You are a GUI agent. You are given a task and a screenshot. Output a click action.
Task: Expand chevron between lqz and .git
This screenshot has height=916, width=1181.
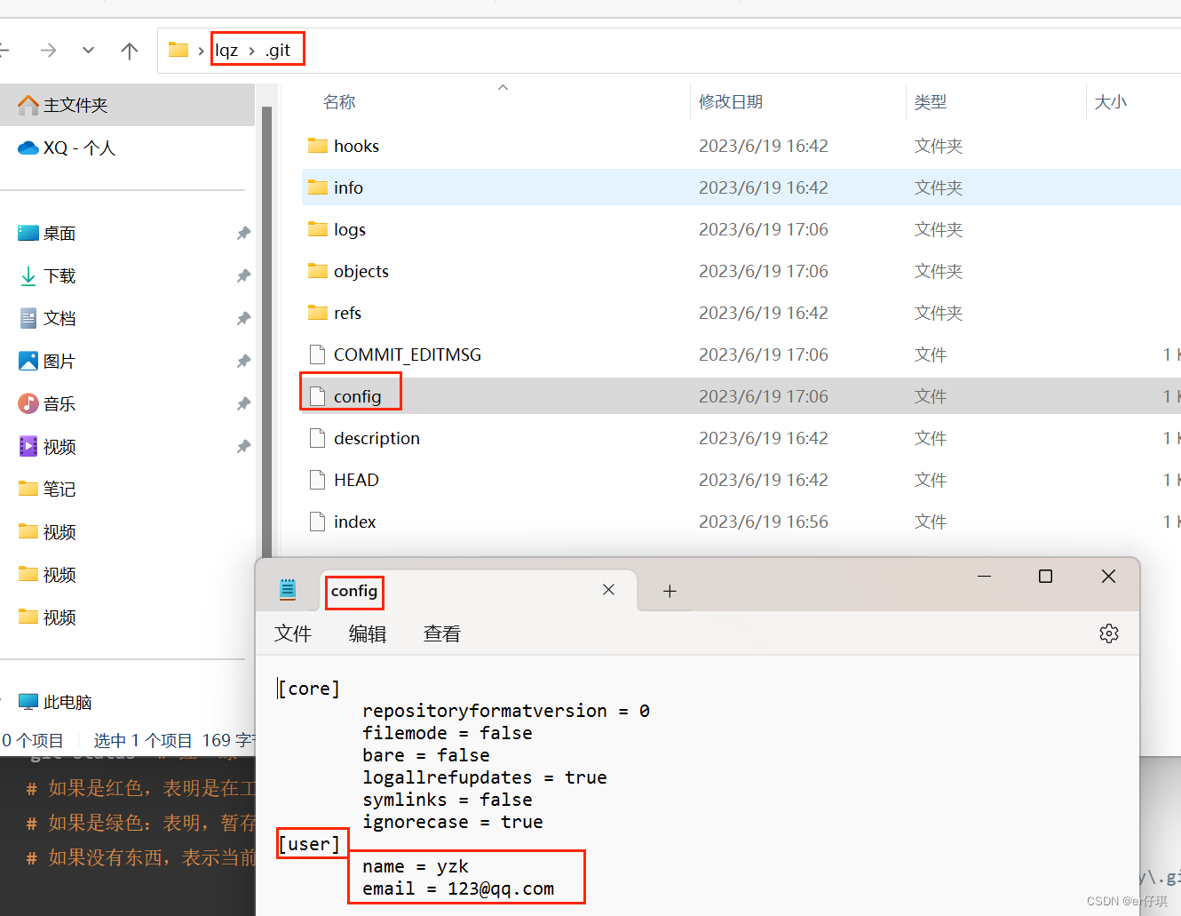[252, 52]
